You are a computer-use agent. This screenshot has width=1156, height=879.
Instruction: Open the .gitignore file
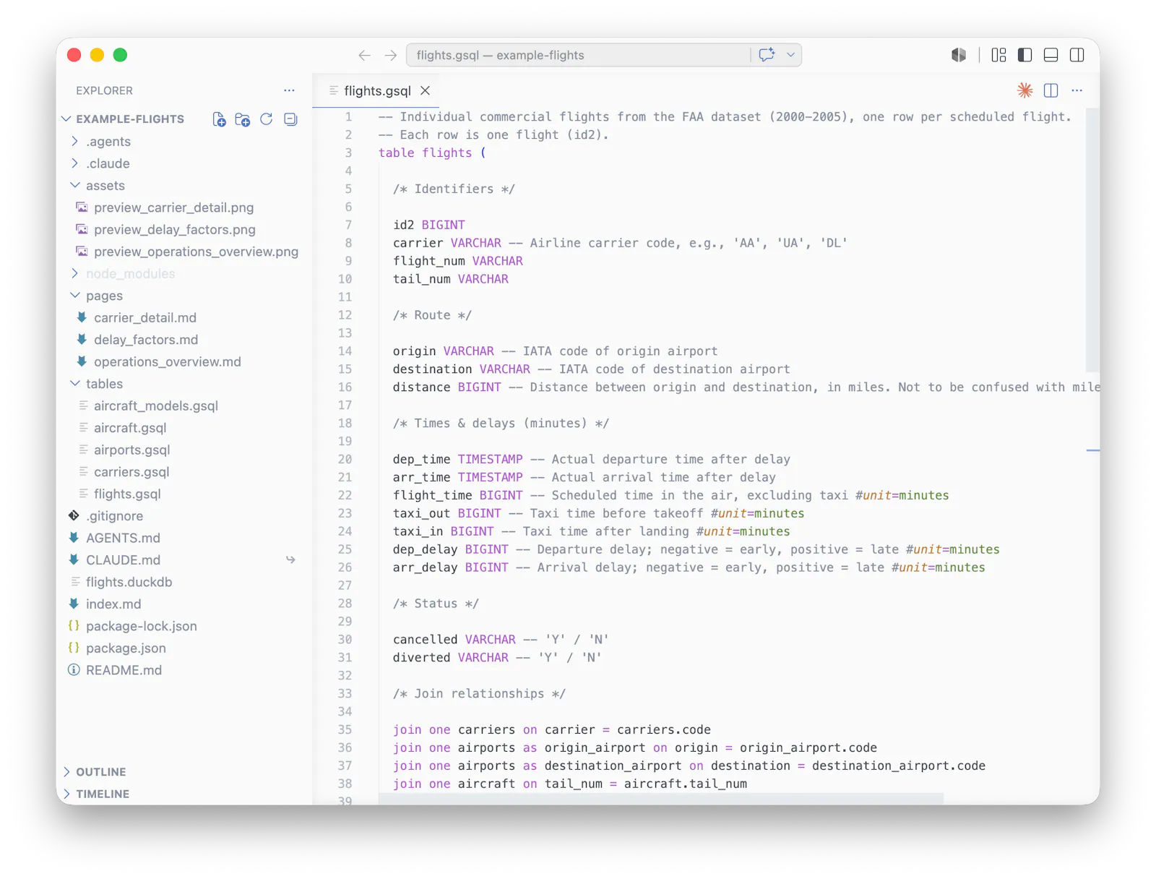pos(114,516)
